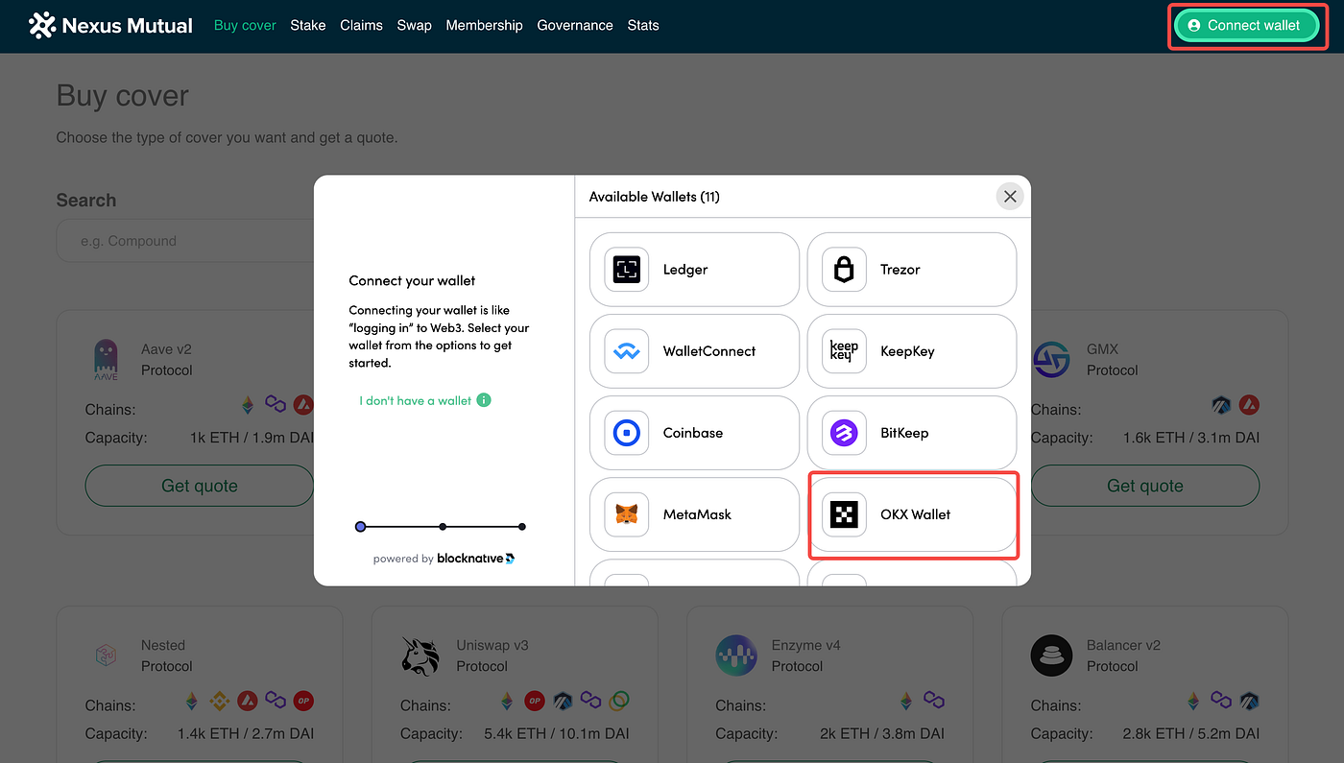Open the Claims page
Image resolution: width=1344 pixels, height=763 pixels.
pos(361,26)
